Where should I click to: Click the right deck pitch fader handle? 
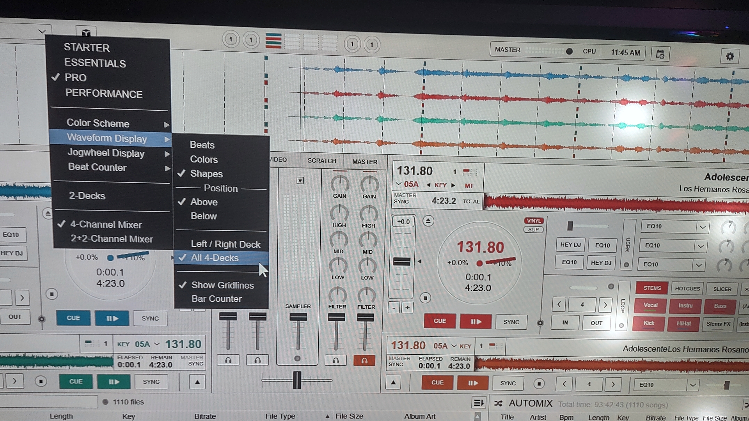401,262
